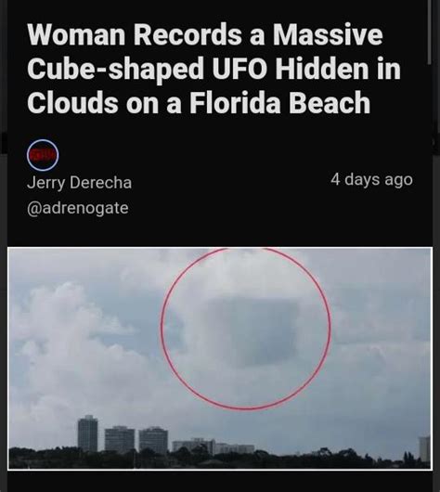Click 'Florida Beach' in the headline
This screenshot has width=440, height=492.
click(279, 103)
